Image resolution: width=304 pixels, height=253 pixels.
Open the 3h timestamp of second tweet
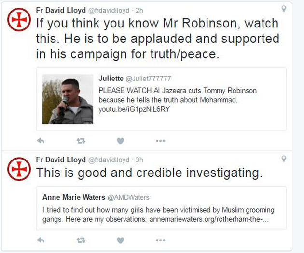139,160
